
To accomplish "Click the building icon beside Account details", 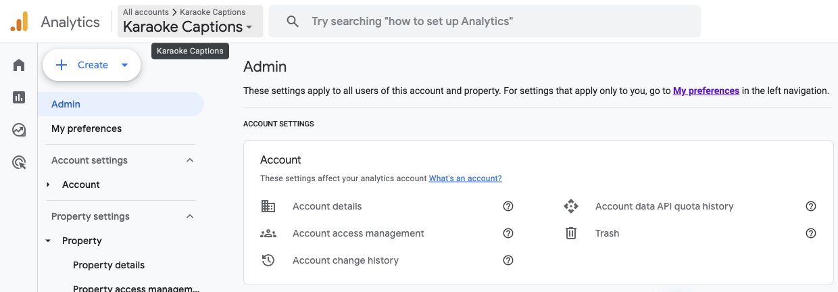I will [268, 206].
